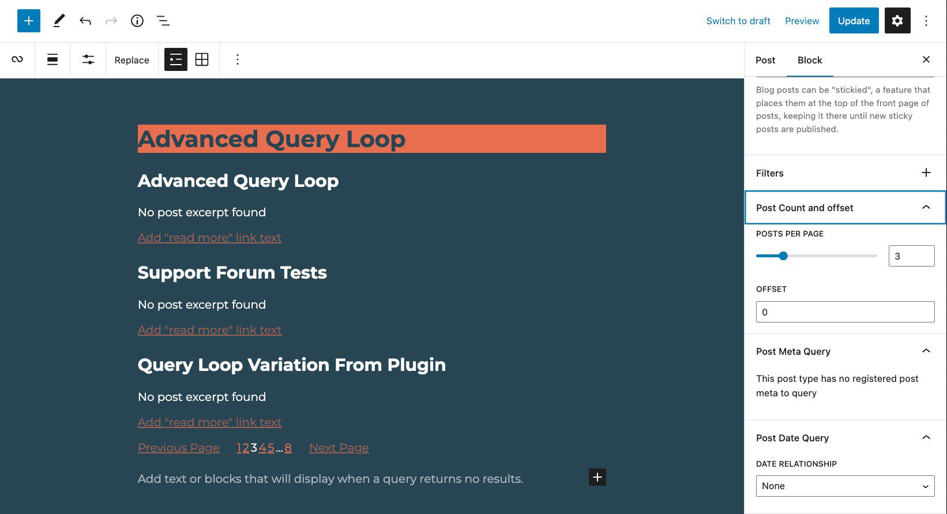The image size is (947, 514).
Task: Select the highlighted orange page title
Action: click(372, 139)
